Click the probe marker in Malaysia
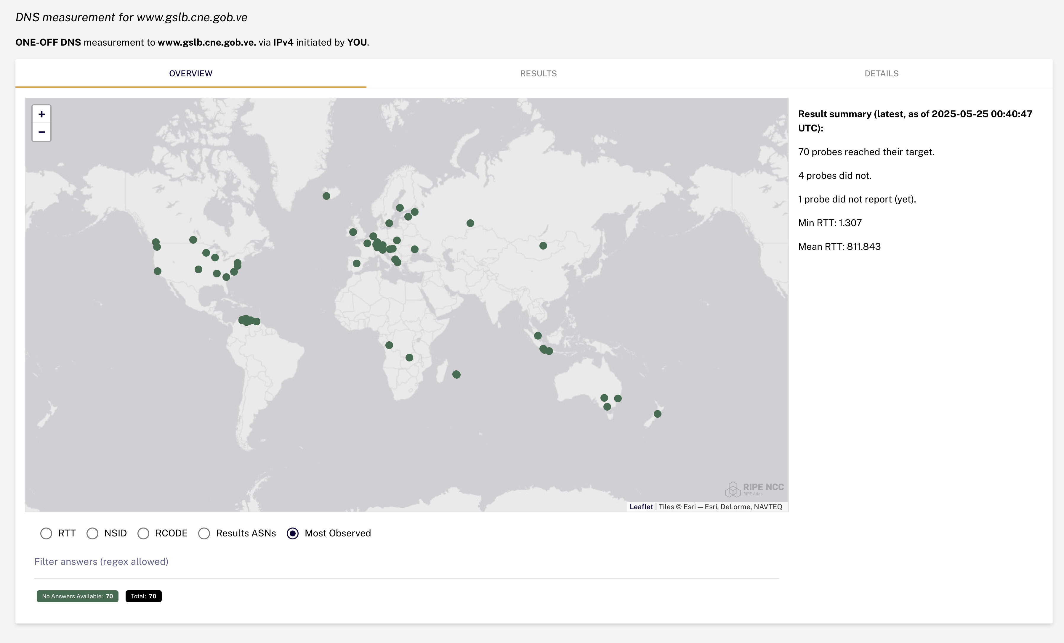Viewport: 1064px width, 643px height. coord(538,336)
